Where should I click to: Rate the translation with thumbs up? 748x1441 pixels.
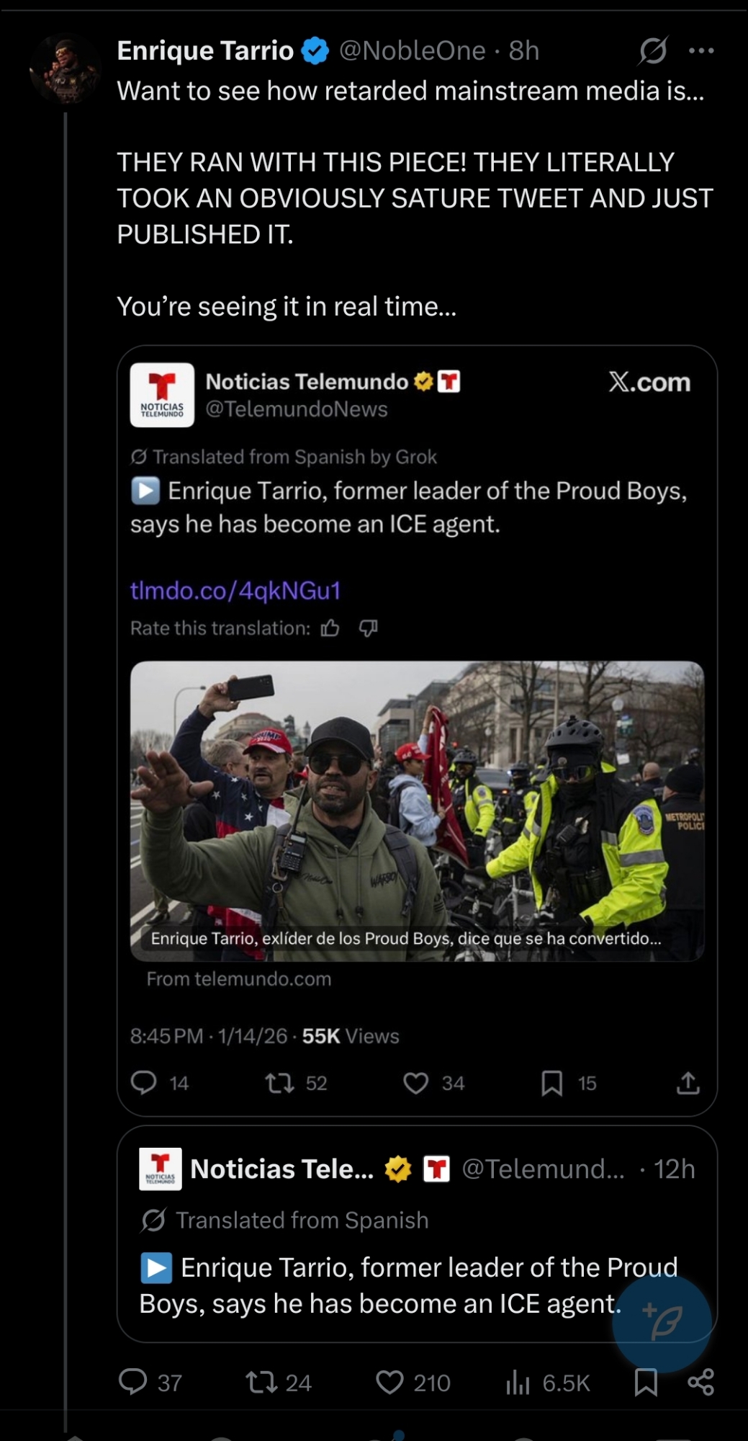coord(330,628)
